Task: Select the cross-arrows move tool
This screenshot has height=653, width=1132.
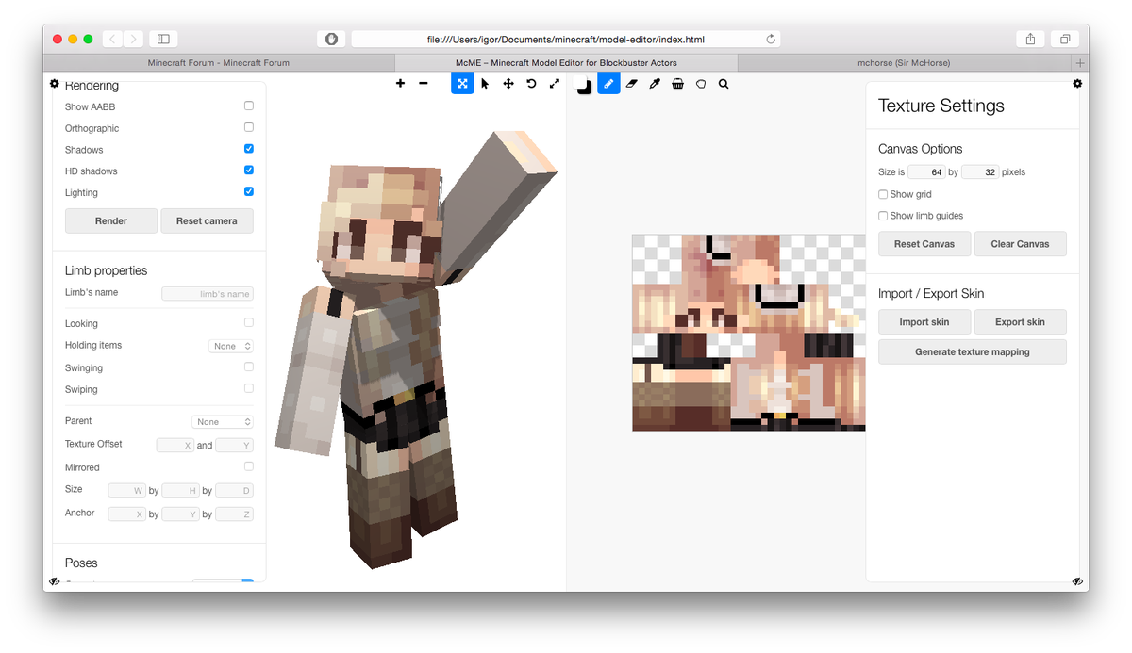Action: tap(508, 84)
